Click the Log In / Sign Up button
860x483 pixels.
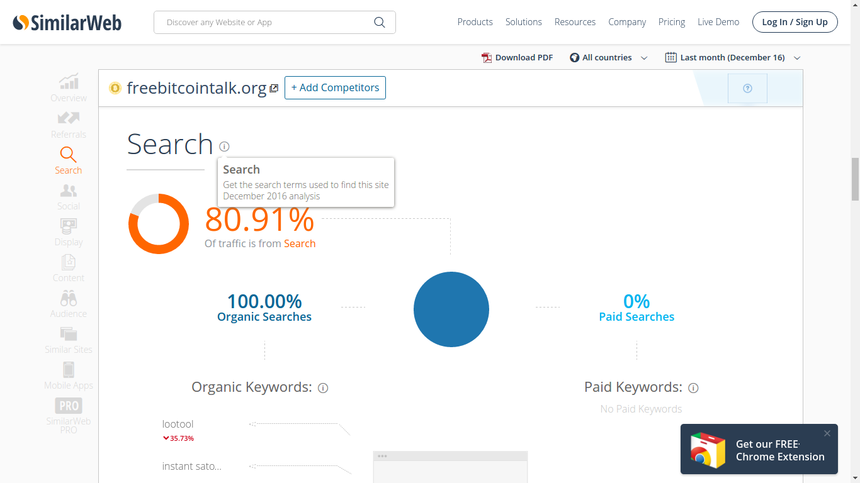pos(795,22)
